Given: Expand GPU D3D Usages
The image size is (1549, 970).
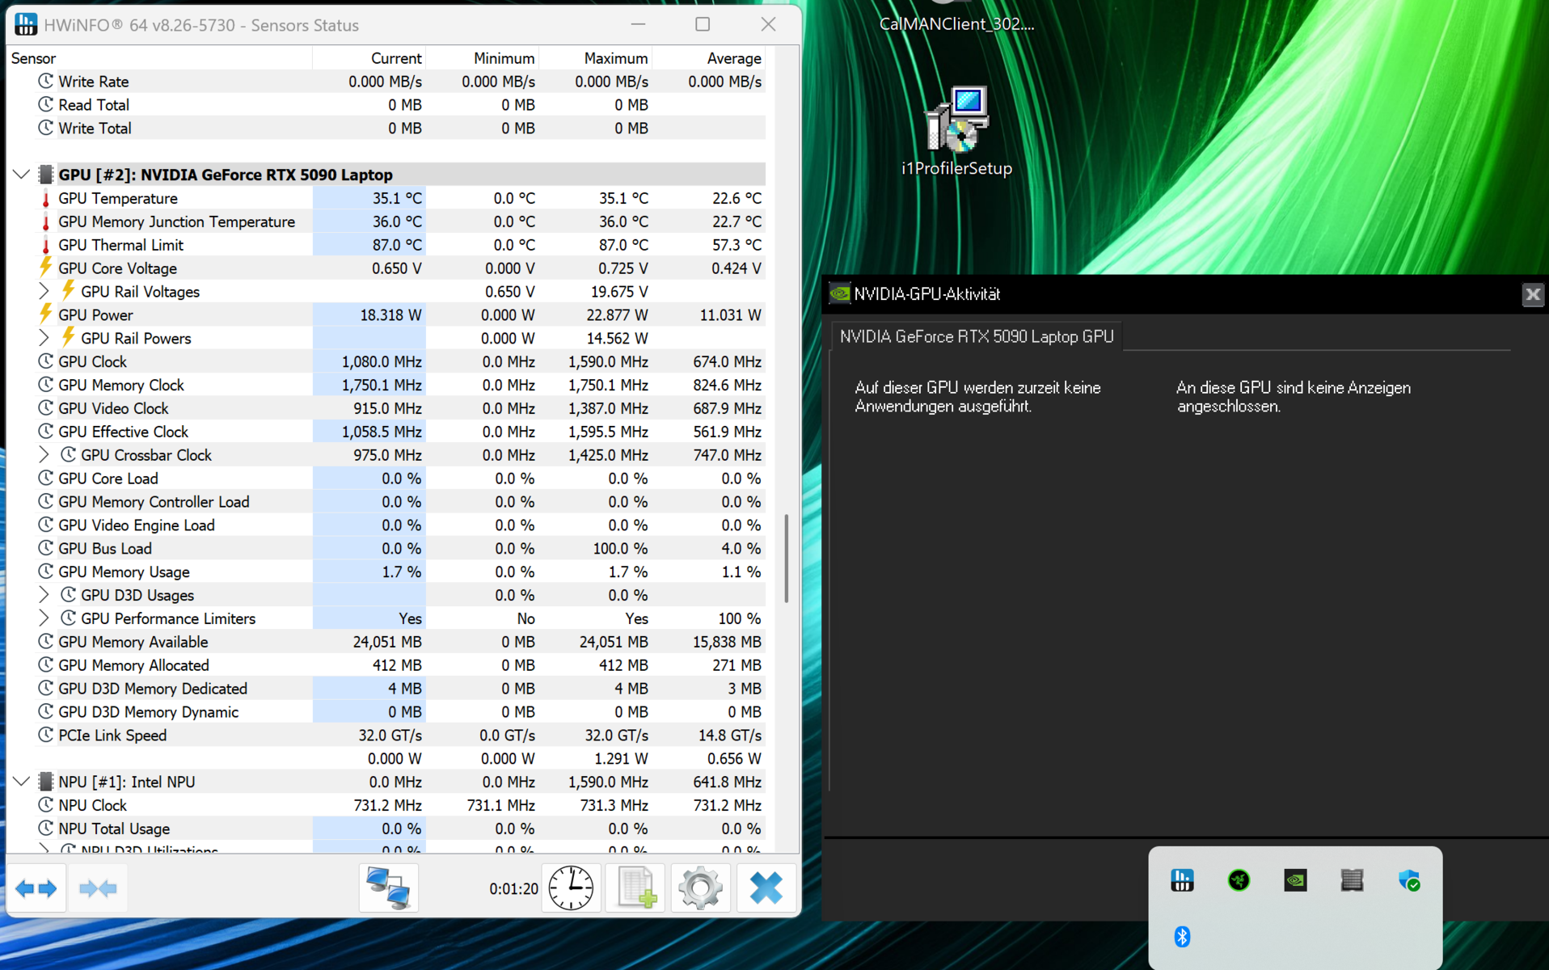Looking at the screenshot, I should coord(44,595).
